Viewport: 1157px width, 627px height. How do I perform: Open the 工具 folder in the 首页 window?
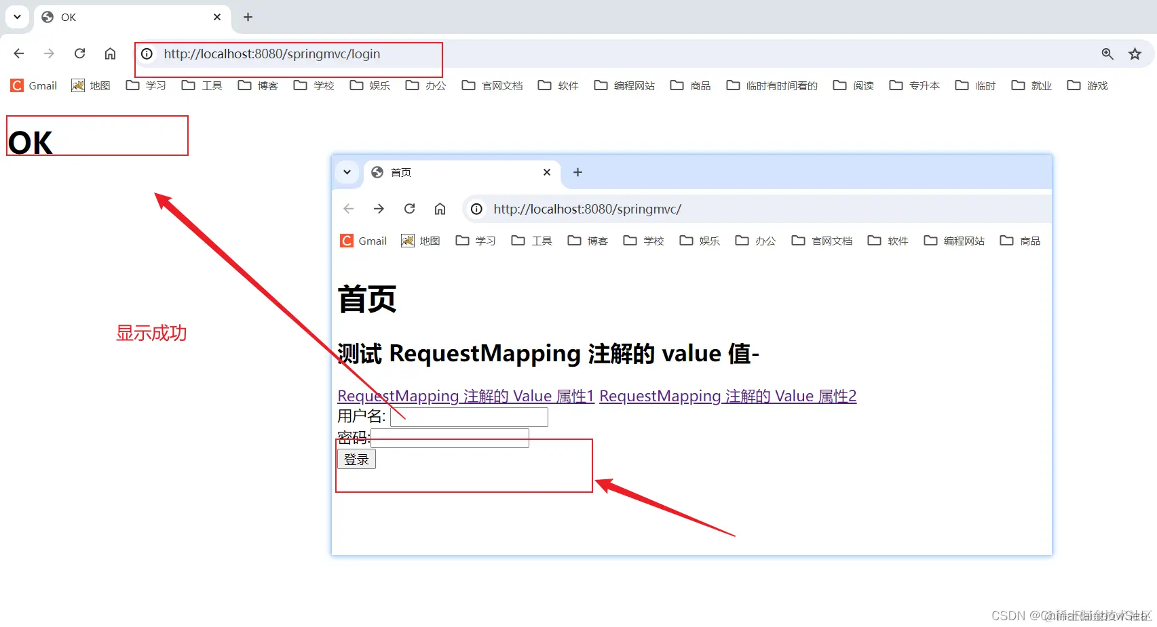coord(532,241)
